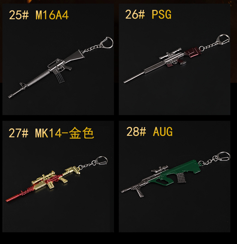Select the green AUG rifle keychain

pos(175,174)
